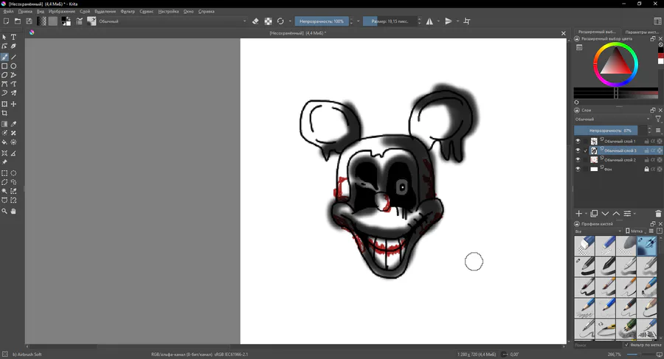Select layer 'Обычный слой 2'
Image resolution: width=664 pixels, height=359 pixels.
pyautogui.click(x=620, y=160)
